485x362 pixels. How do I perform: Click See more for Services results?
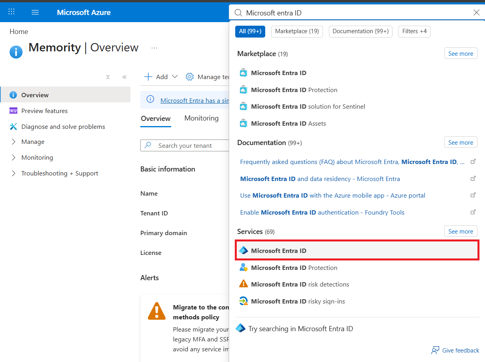tap(460, 232)
